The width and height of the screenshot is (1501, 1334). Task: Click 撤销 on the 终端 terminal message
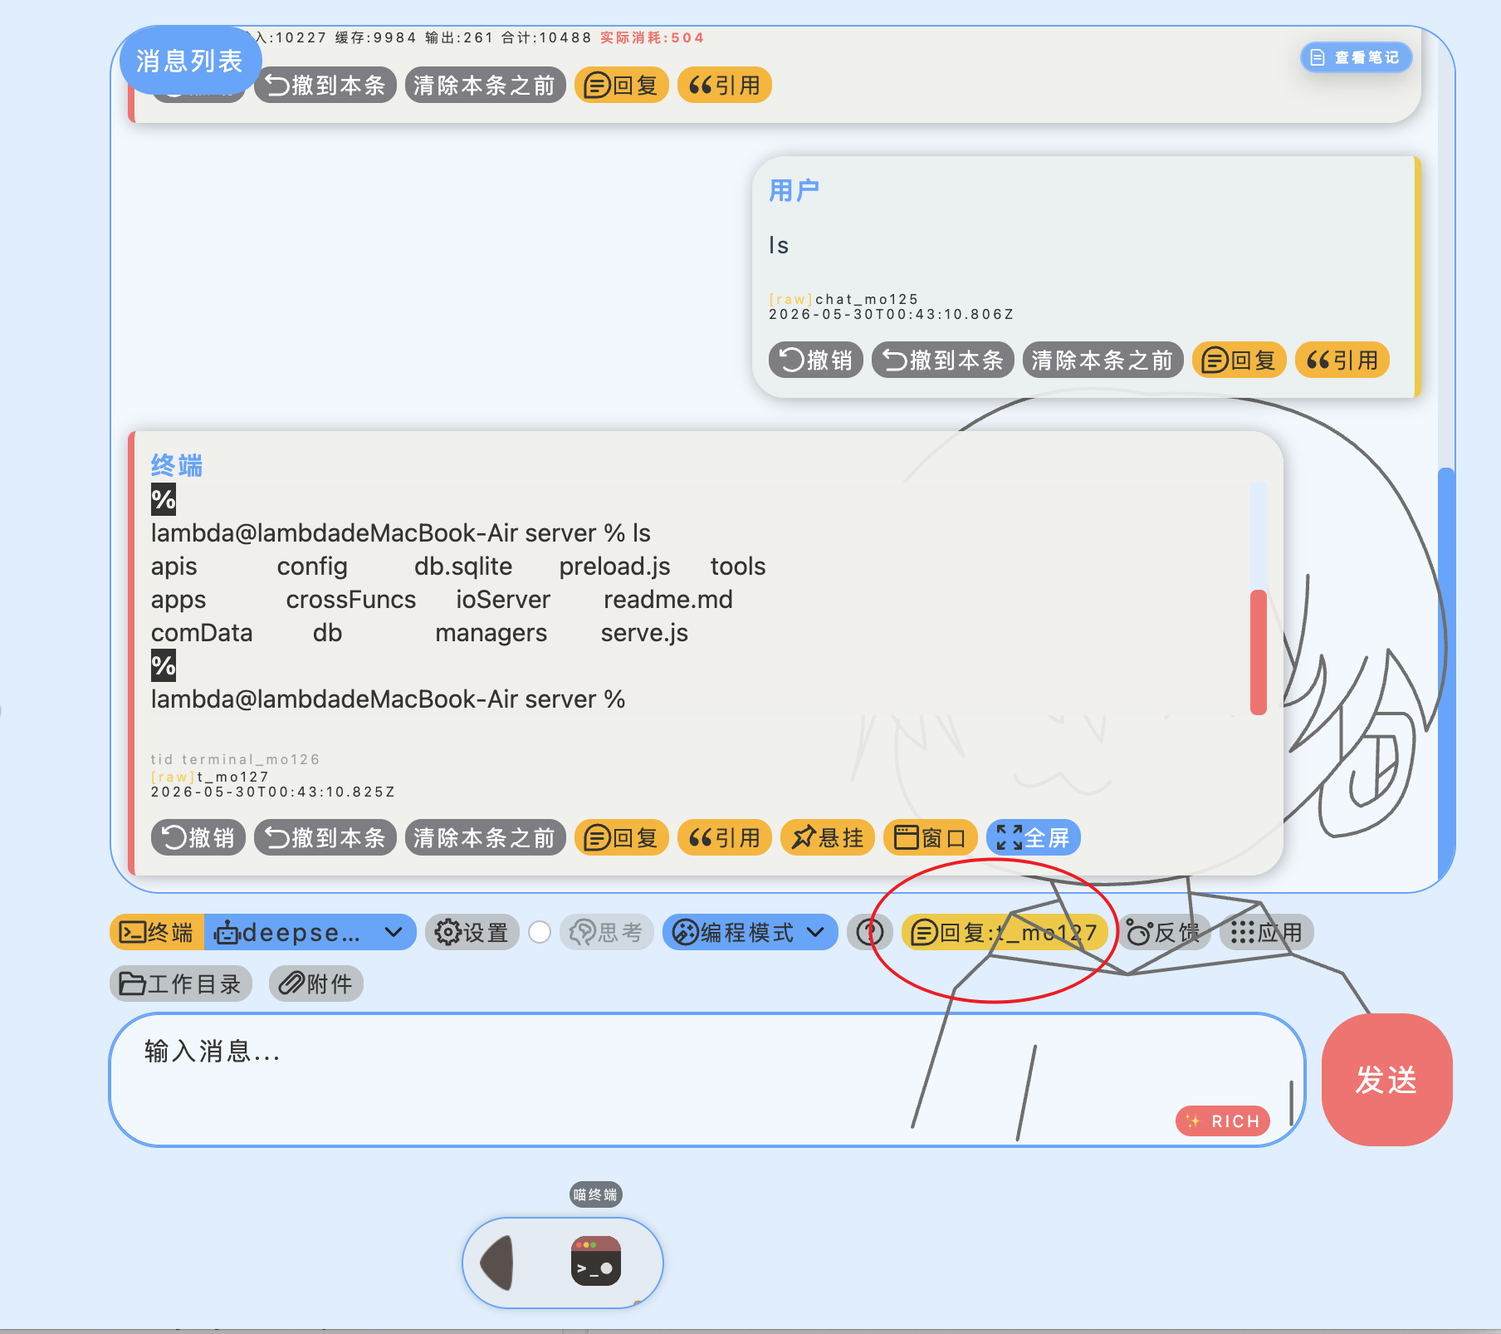pyautogui.click(x=198, y=837)
